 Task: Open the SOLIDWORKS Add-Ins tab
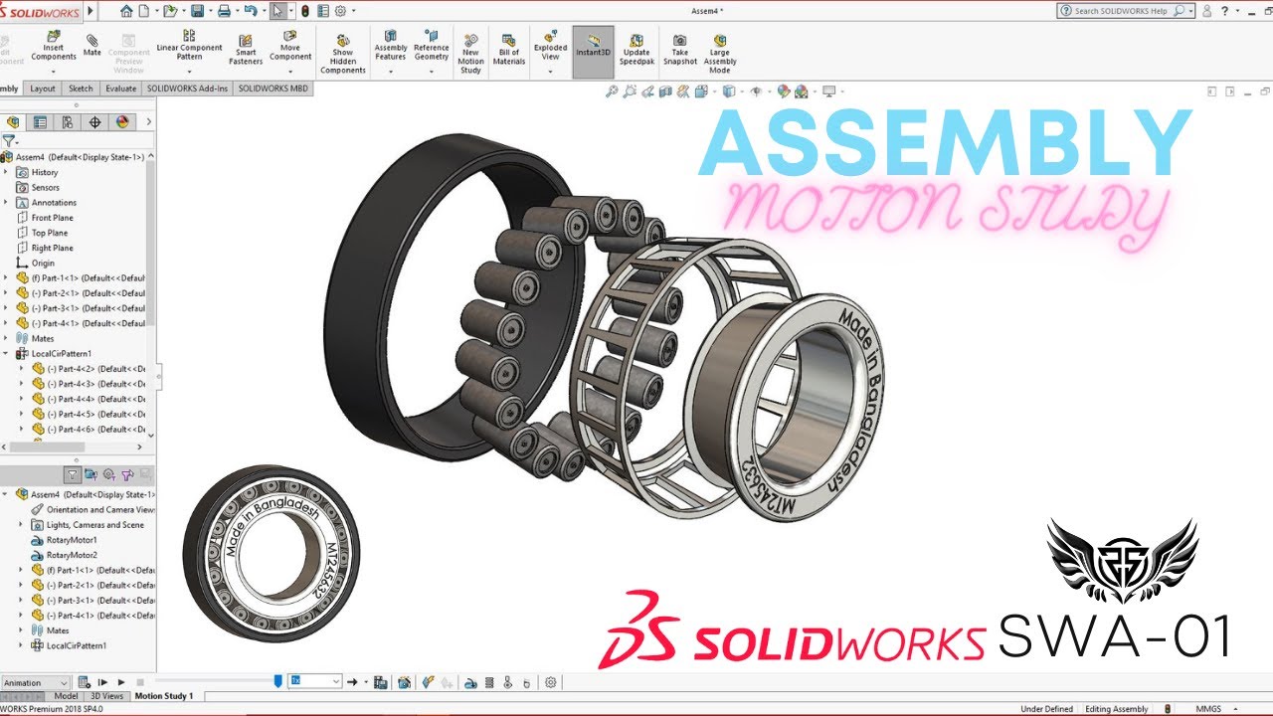click(x=188, y=89)
